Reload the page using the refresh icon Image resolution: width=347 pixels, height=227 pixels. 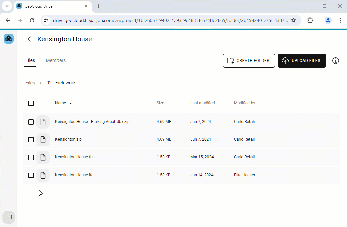pos(32,20)
